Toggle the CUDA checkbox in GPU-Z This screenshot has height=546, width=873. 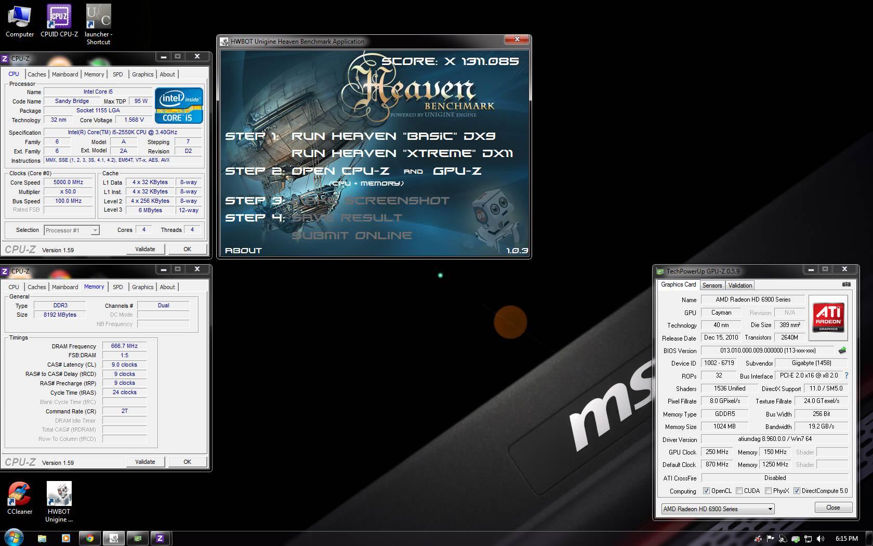pos(739,491)
